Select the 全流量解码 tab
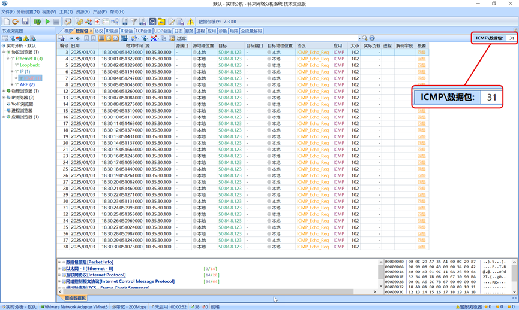 coord(251,31)
